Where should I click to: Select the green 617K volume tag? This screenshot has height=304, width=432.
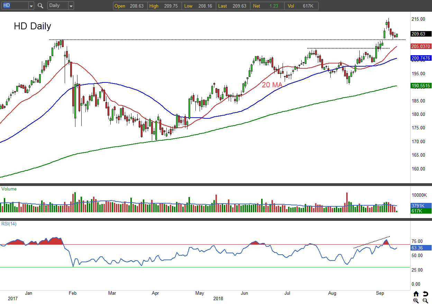tap(421, 211)
